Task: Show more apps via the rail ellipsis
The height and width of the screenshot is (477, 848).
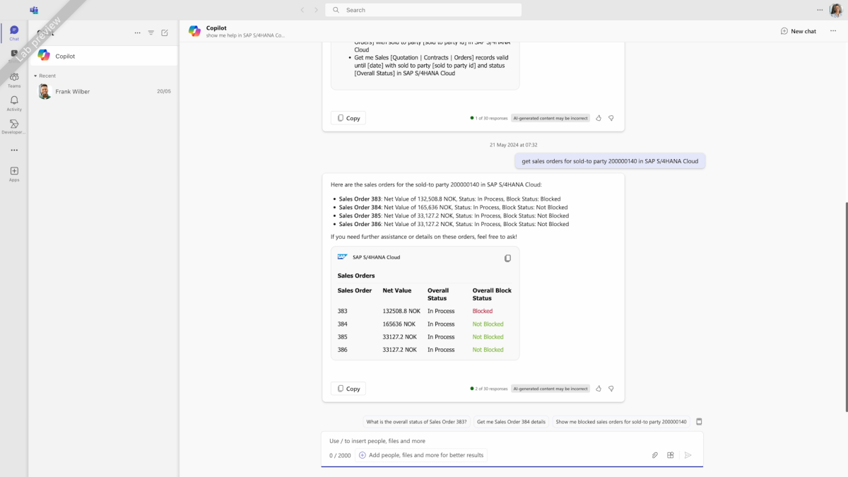Action: [14, 150]
